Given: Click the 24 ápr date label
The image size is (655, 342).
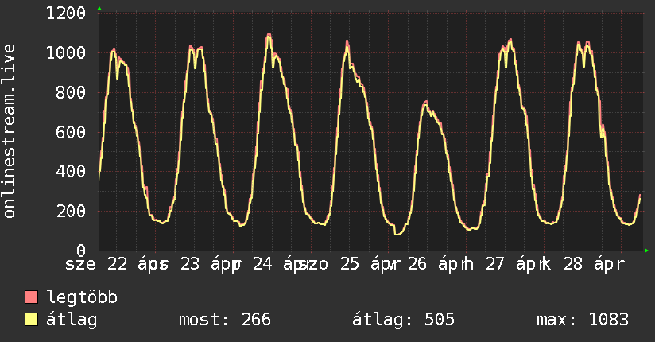Looking at the screenshot, I should point(280,263).
